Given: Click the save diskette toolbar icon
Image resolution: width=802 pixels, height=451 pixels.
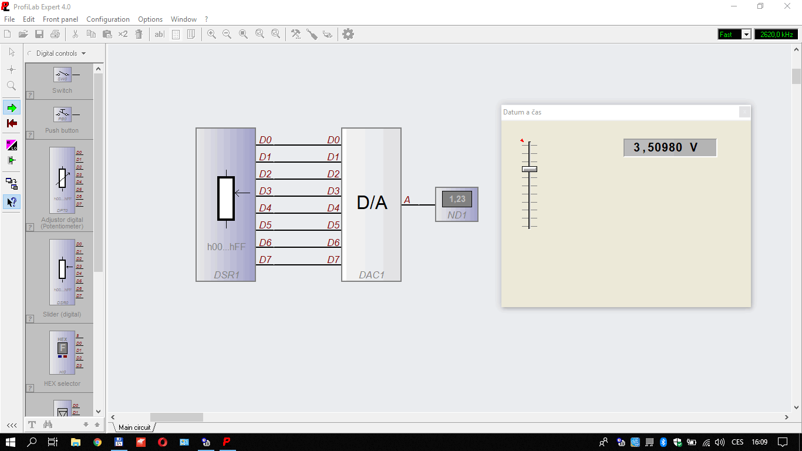Looking at the screenshot, I should click(x=39, y=34).
